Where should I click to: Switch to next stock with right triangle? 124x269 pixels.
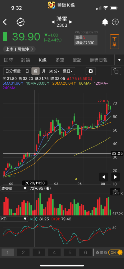[71, 22]
